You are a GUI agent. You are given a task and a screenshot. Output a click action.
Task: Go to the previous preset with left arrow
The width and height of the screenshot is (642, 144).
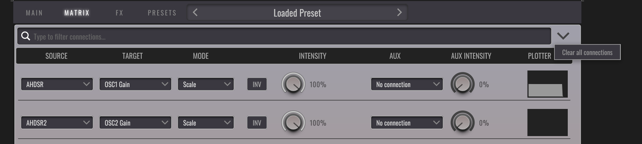[195, 12]
